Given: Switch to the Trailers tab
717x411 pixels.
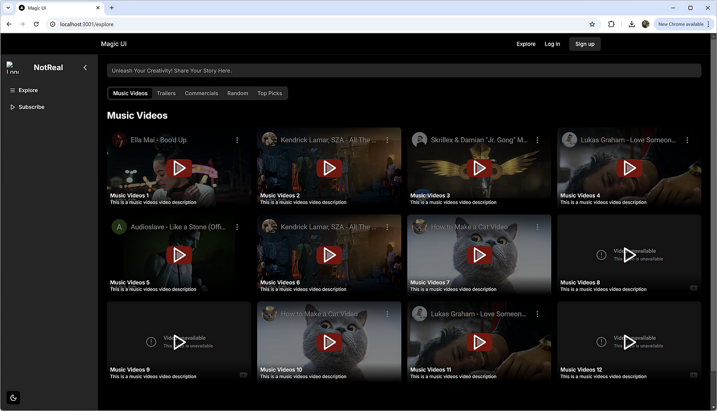Looking at the screenshot, I should click(166, 93).
